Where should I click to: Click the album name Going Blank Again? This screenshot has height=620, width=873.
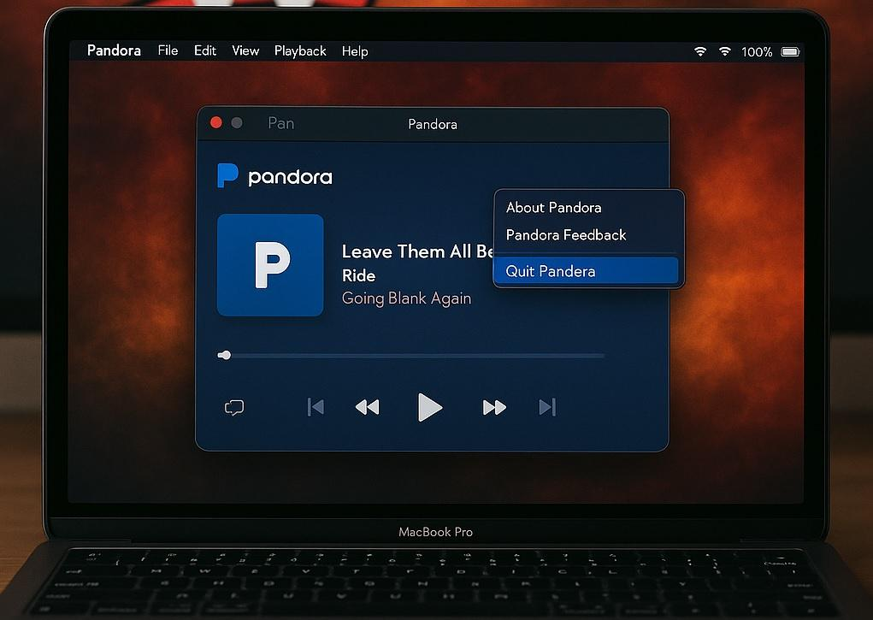(406, 298)
